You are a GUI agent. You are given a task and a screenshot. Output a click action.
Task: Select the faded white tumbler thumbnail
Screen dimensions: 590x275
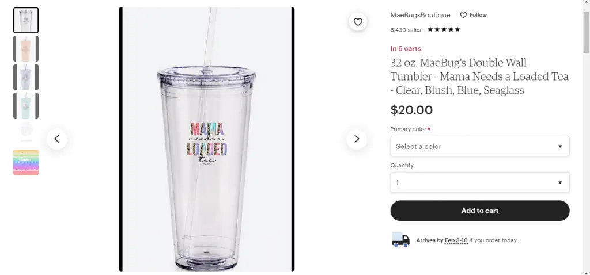pos(26,131)
